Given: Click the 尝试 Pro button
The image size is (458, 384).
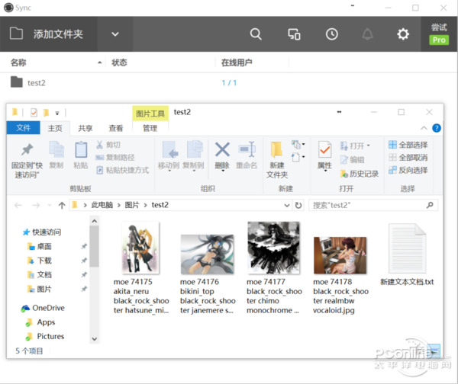Looking at the screenshot, I should pyautogui.click(x=439, y=34).
